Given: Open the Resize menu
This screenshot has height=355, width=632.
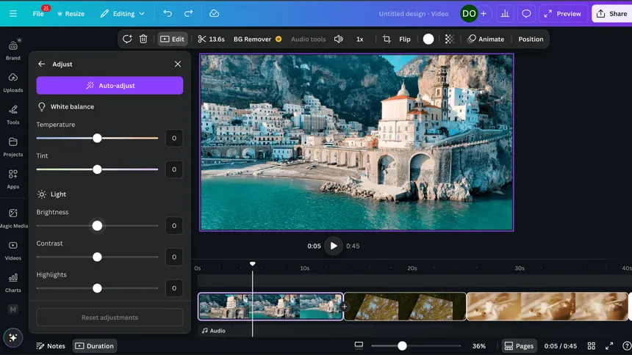Looking at the screenshot, I should 70,13.
